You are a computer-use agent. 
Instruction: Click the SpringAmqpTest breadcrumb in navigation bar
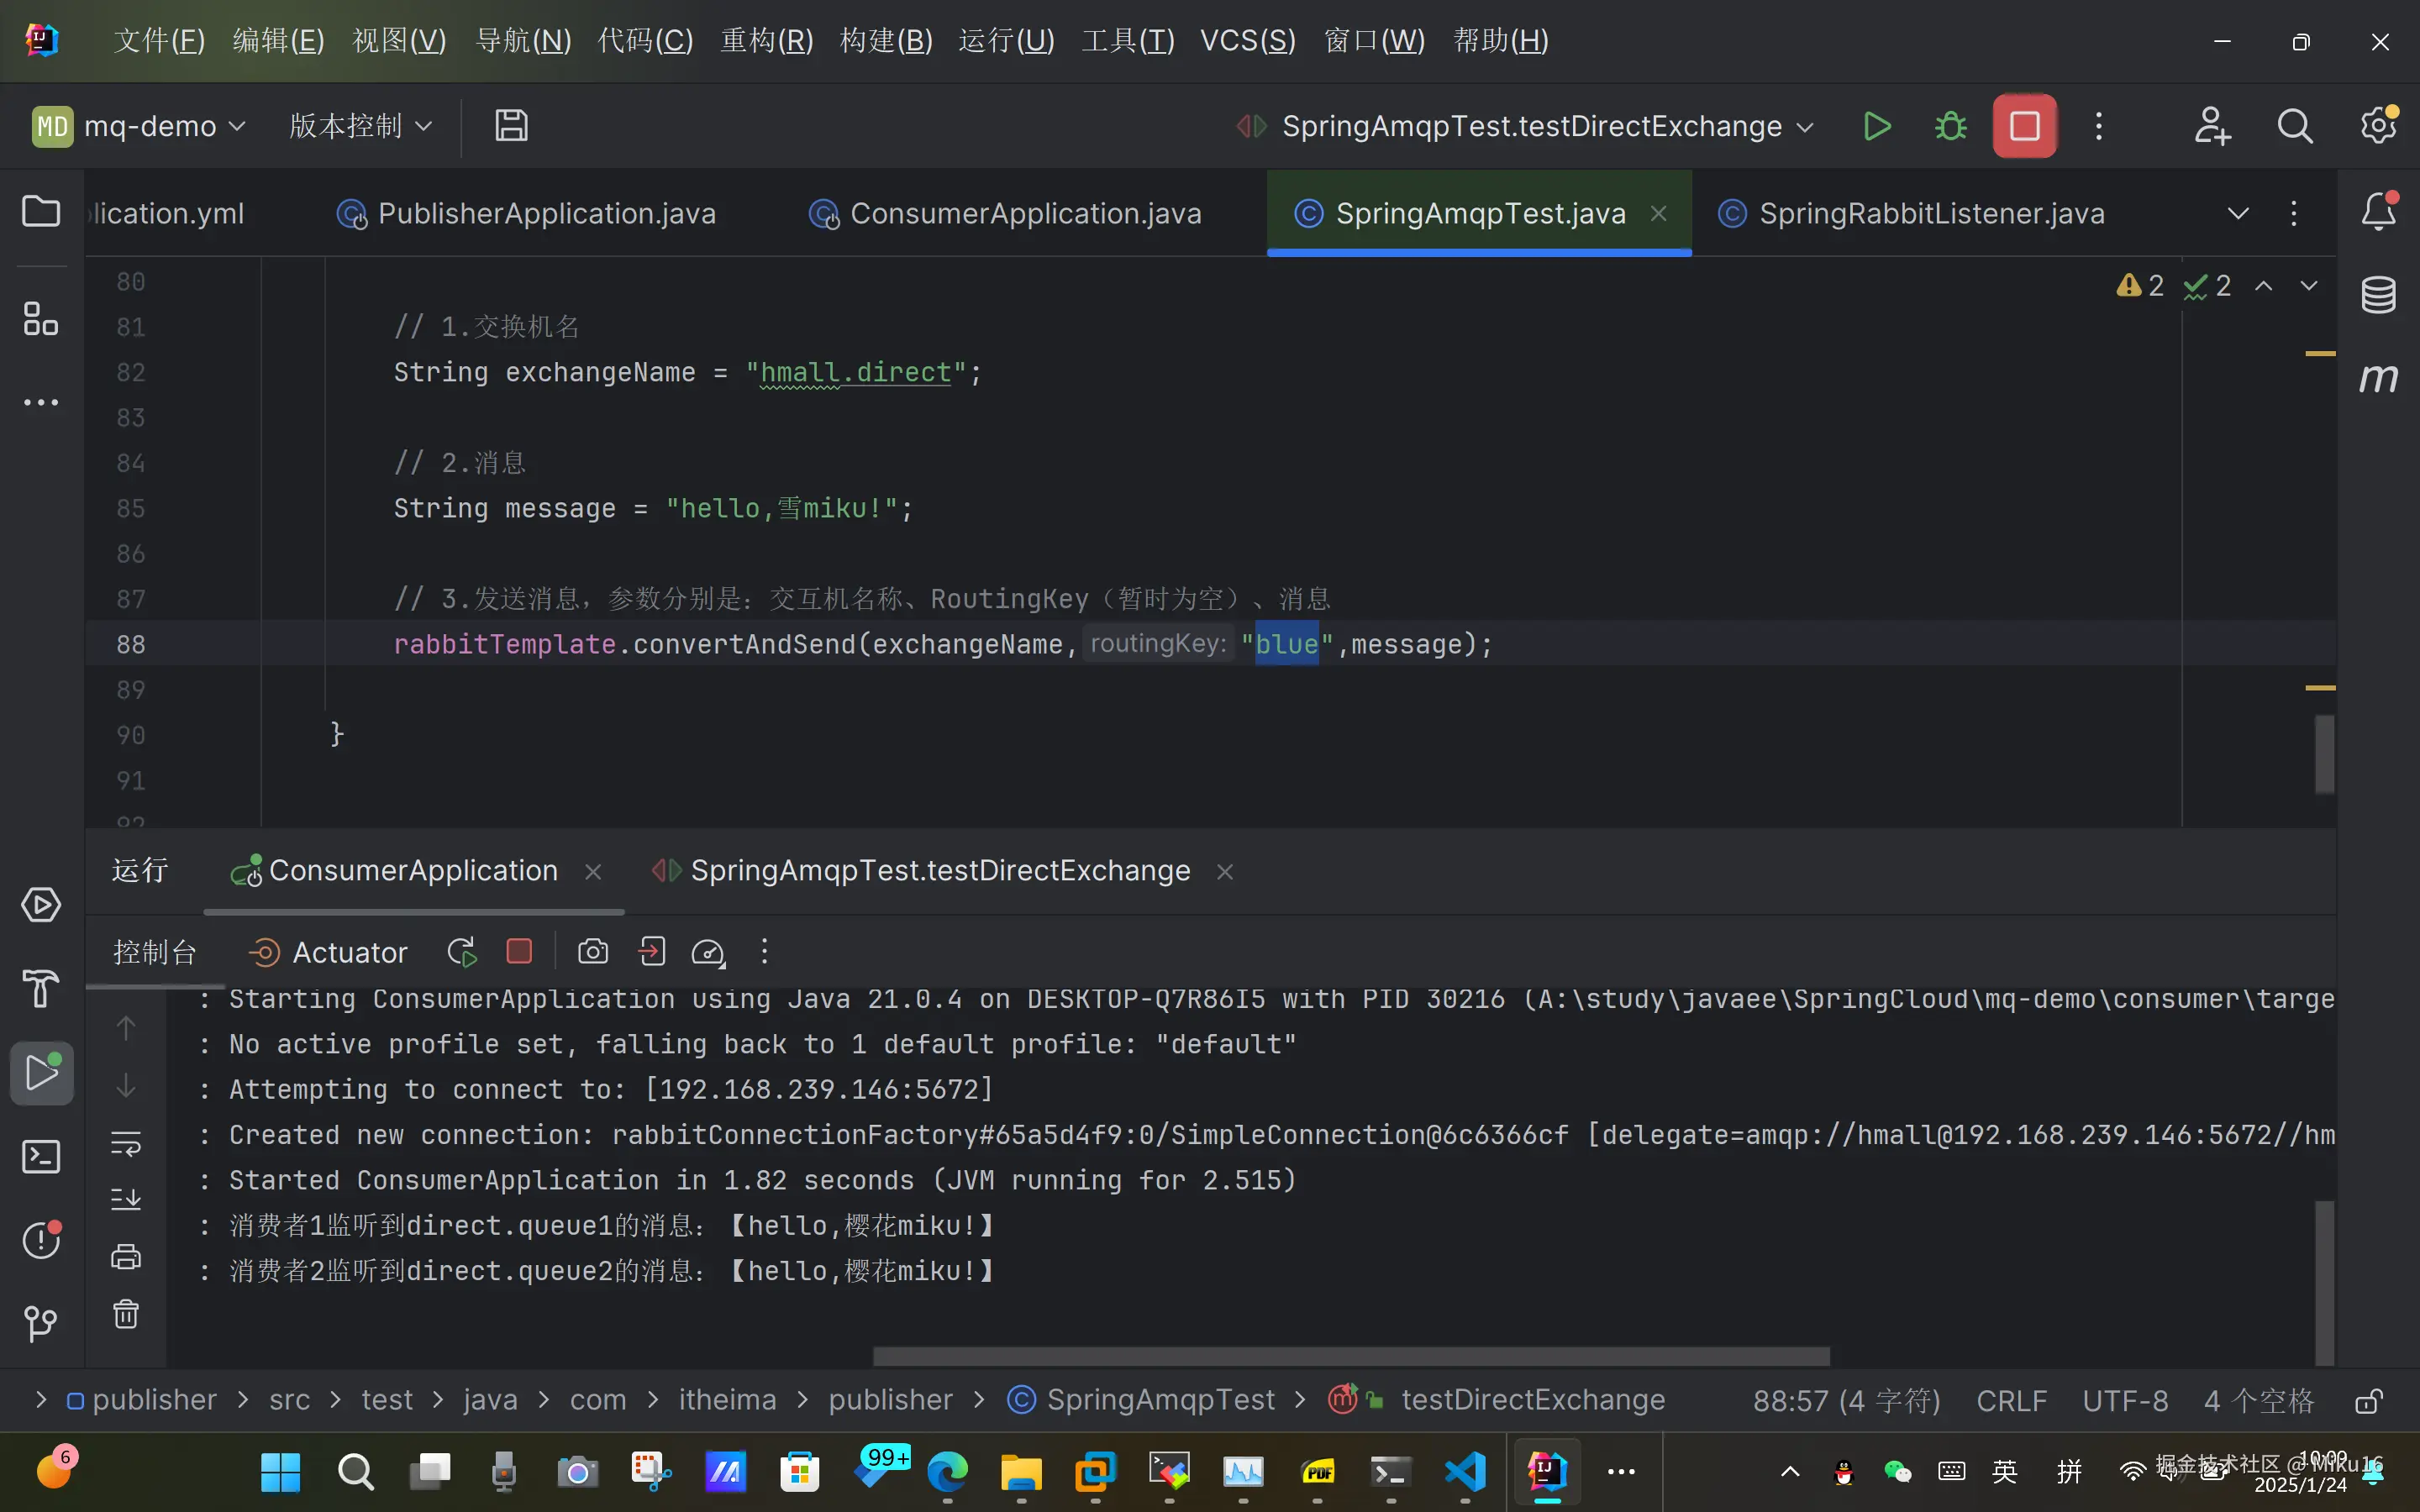[x=1160, y=1400]
